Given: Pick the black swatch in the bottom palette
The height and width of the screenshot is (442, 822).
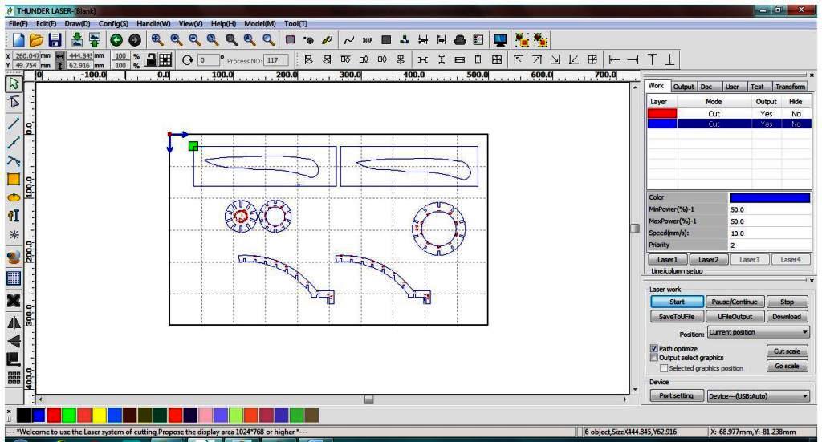Looking at the screenshot, I should (x=23, y=416).
